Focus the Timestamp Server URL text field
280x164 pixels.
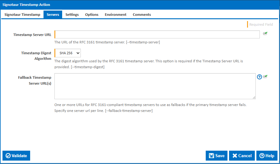tap(157, 34)
